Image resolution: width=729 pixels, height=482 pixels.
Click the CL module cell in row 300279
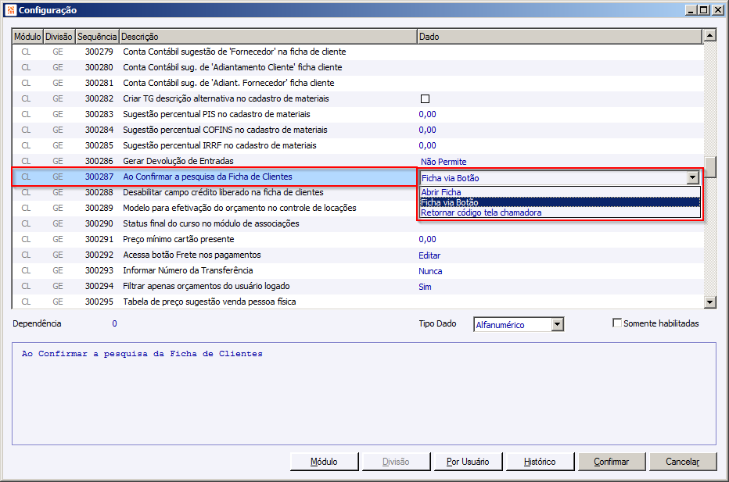(x=26, y=52)
